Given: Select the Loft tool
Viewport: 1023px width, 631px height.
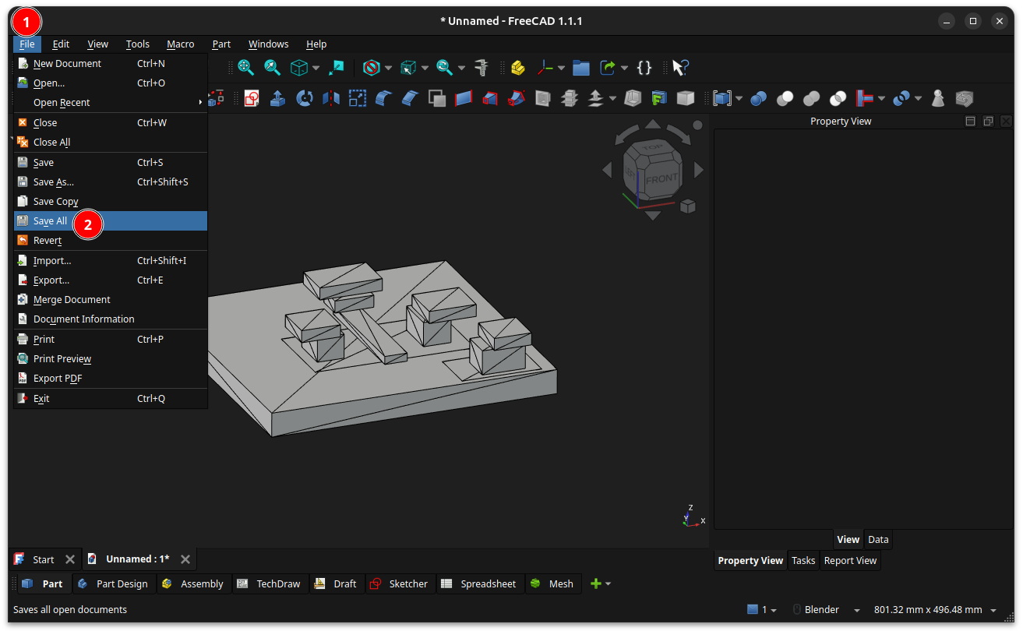Looking at the screenshot, I should (490, 98).
